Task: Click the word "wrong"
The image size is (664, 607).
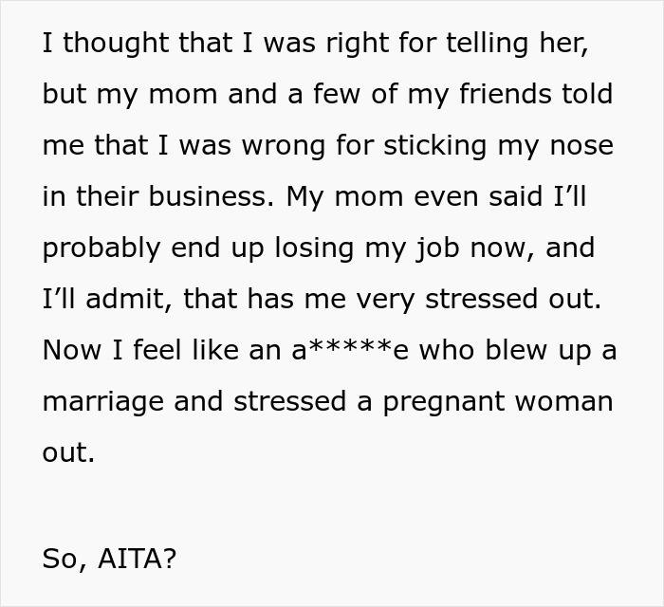Action: point(284,146)
